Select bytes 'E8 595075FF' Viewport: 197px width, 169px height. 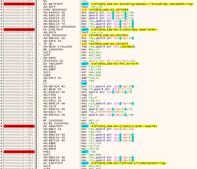pyautogui.click(x=53, y=163)
